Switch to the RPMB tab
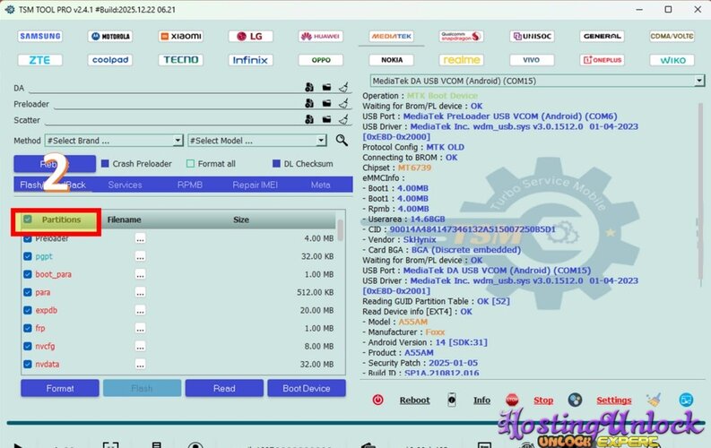 tap(190, 185)
